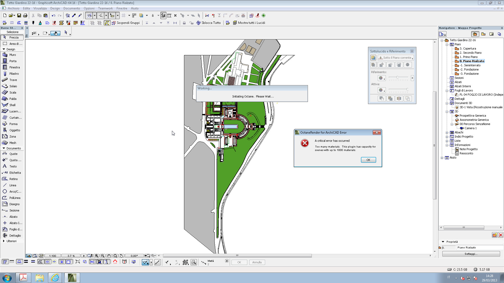Select the Scala stair tool
This screenshot has height=283, width=504.
tap(12, 92)
